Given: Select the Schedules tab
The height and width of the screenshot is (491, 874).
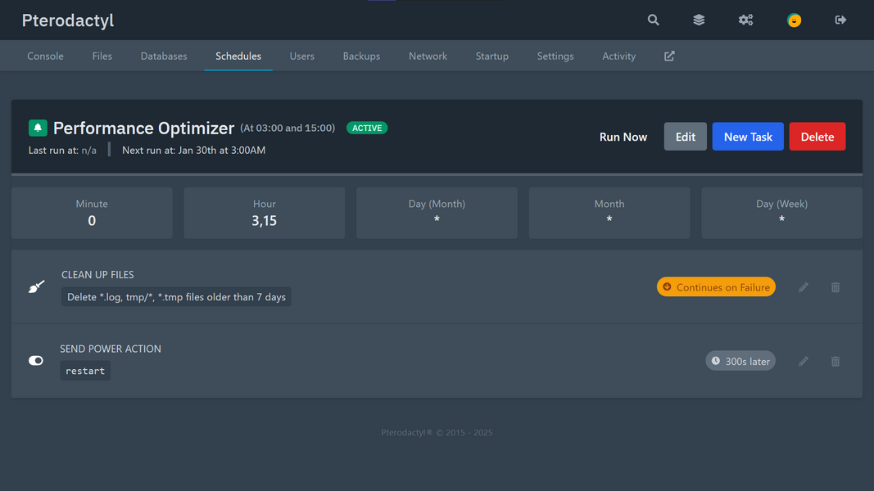Looking at the screenshot, I should point(238,56).
